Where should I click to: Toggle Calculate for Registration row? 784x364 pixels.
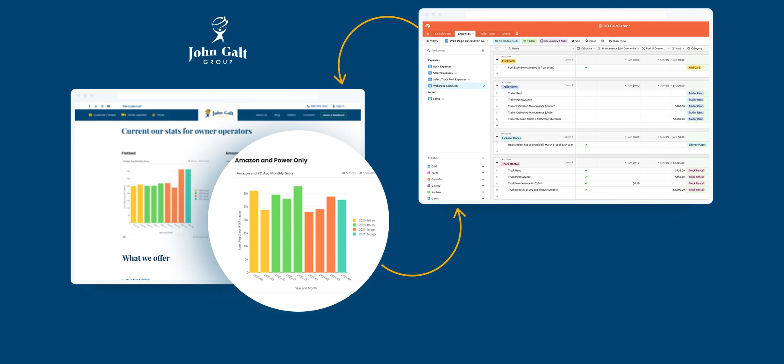(x=586, y=145)
